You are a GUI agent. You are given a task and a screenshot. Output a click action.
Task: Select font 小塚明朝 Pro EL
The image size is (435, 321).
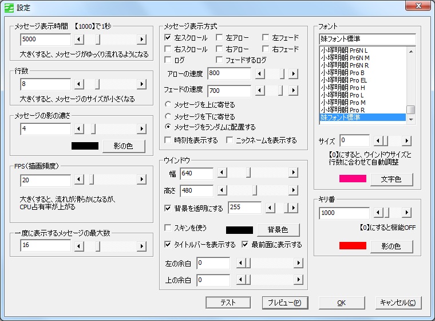click(x=363, y=80)
